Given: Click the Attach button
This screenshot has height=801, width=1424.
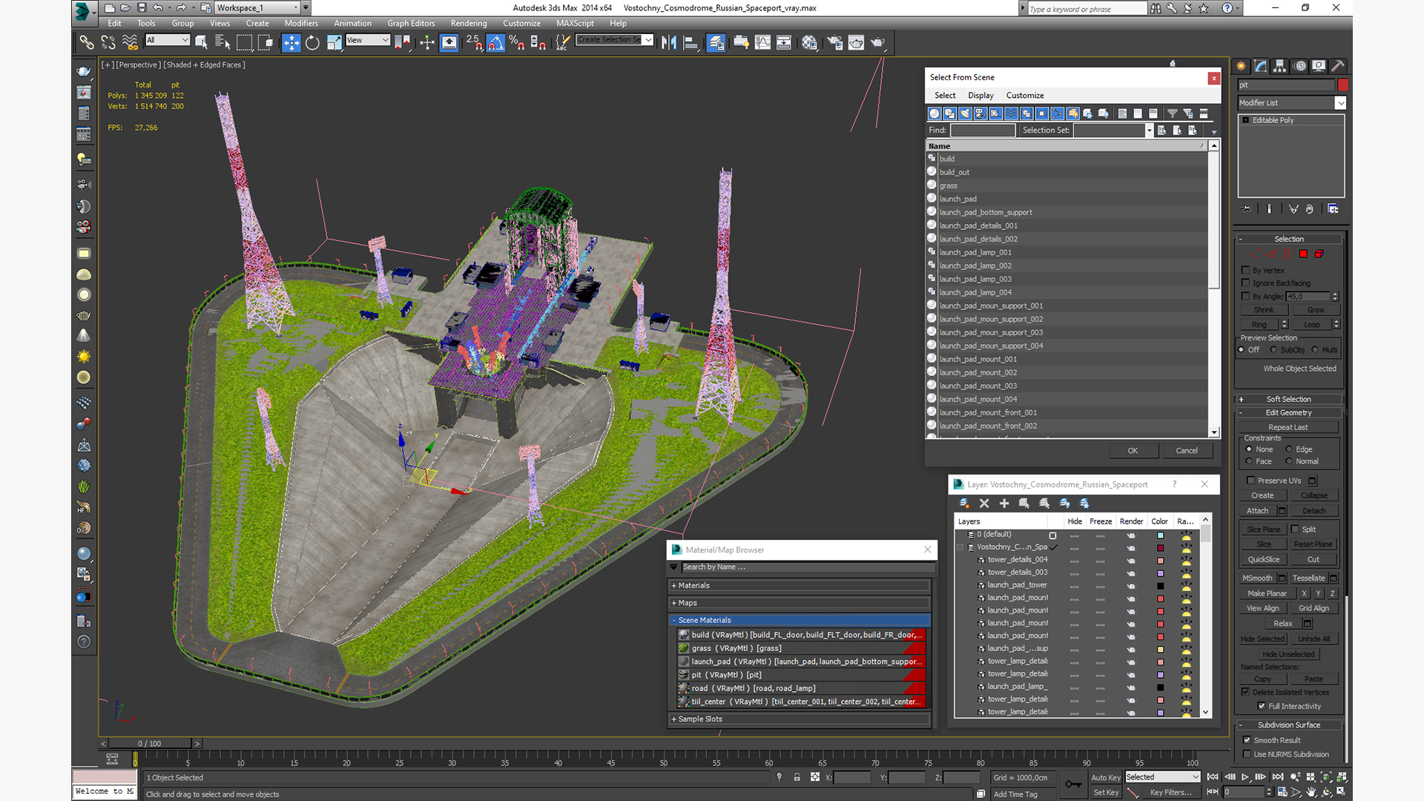Looking at the screenshot, I should coord(1257,510).
